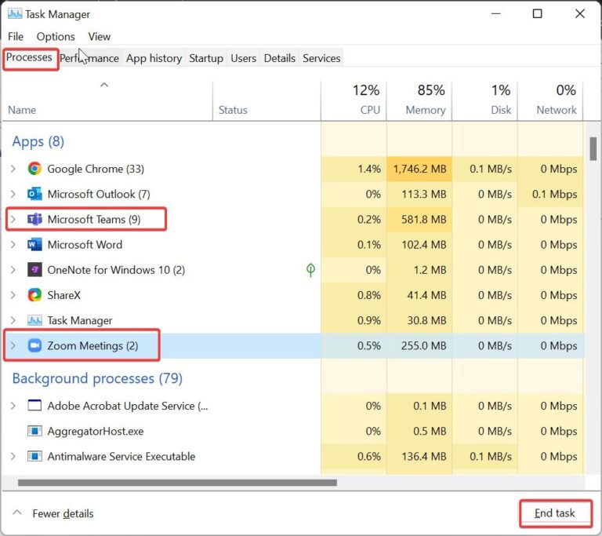Click the ShareX app icon

[x=34, y=295]
